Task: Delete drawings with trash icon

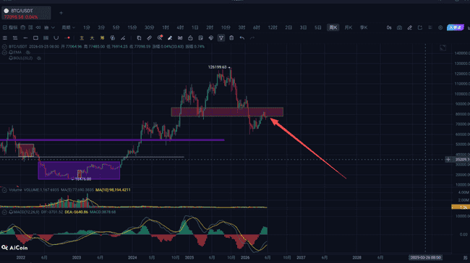Action: [x=231, y=38]
